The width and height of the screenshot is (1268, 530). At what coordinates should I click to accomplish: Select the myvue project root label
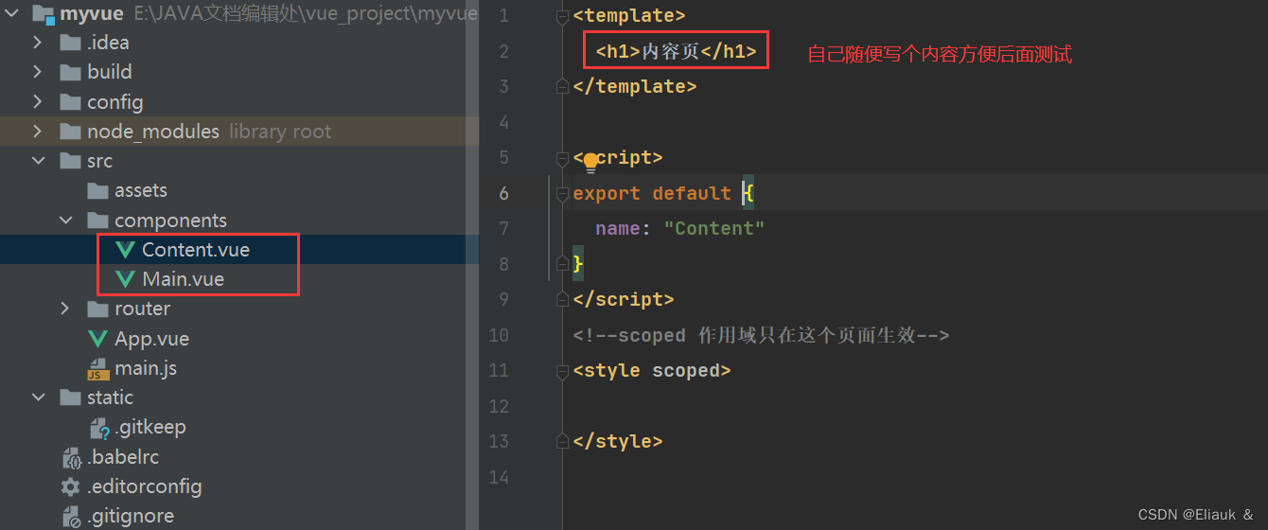(92, 14)
